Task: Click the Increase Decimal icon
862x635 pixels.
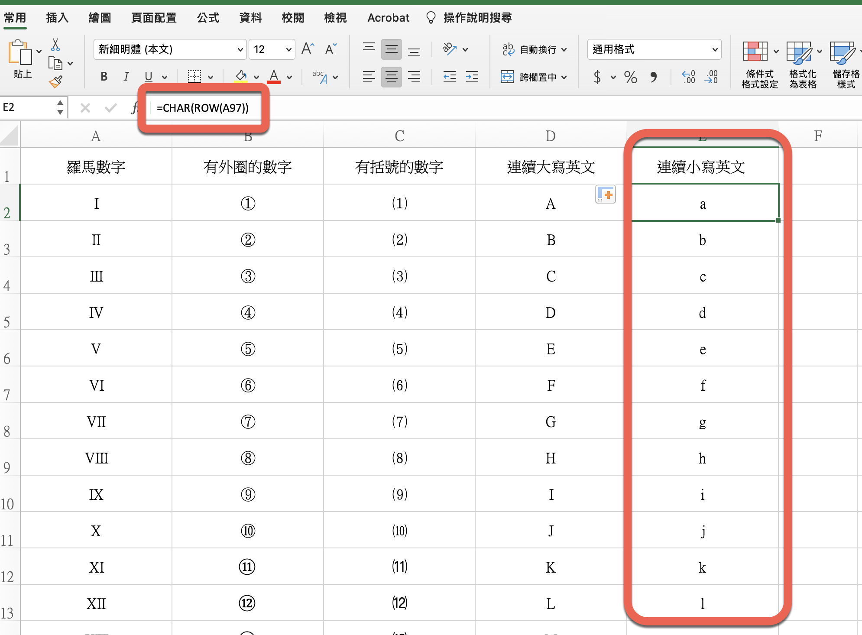Action: coord(688,77)
